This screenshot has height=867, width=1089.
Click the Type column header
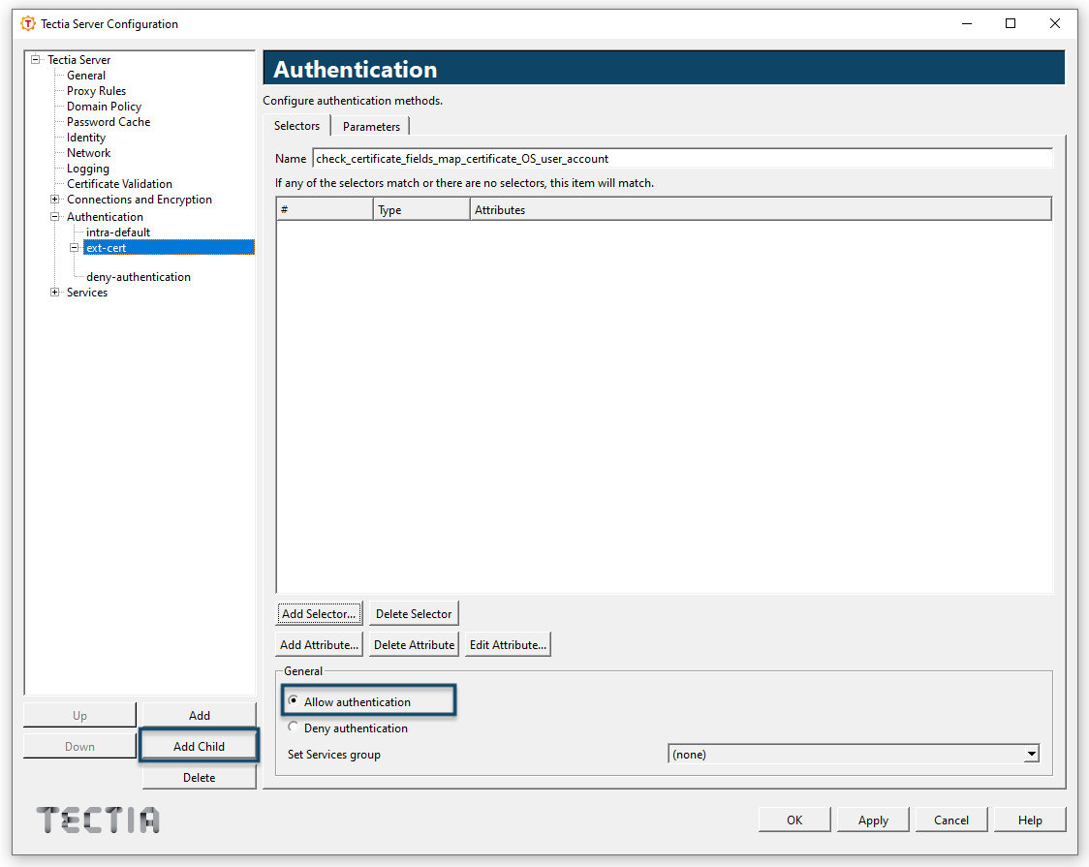point(421,209)
